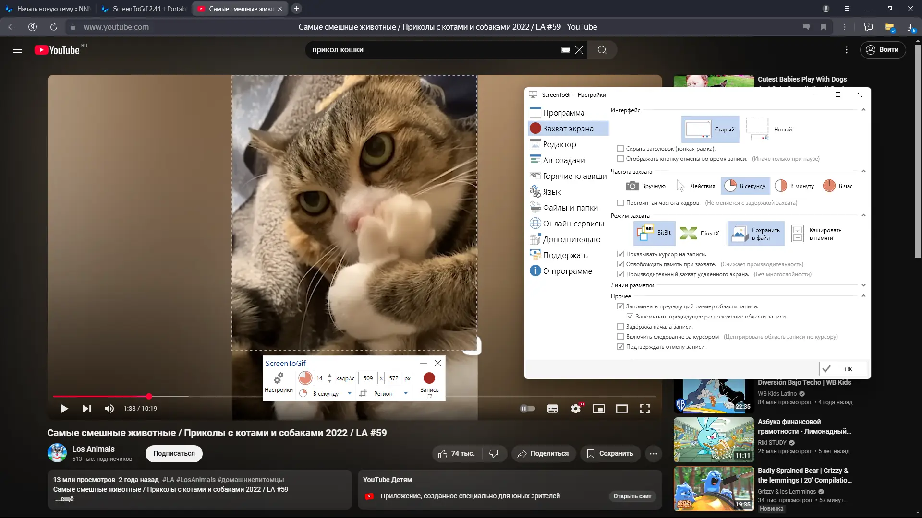
Task: Open the Editor settings tab
Action: point(559,144)
